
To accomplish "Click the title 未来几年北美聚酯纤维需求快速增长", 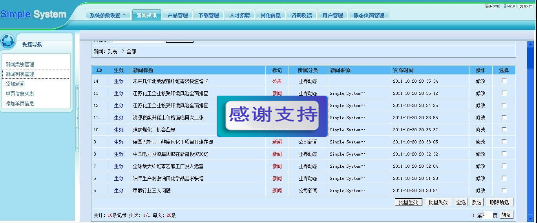I will pos(170,81).
